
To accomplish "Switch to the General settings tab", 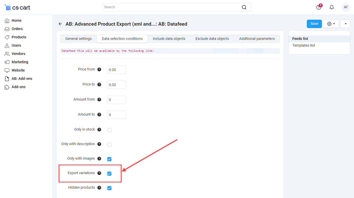I will pyautogui.click(x=79, y=39).
